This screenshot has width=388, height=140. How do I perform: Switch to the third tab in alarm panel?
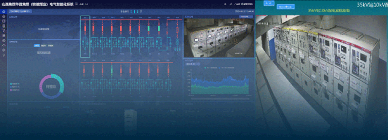tap(50, 45)
